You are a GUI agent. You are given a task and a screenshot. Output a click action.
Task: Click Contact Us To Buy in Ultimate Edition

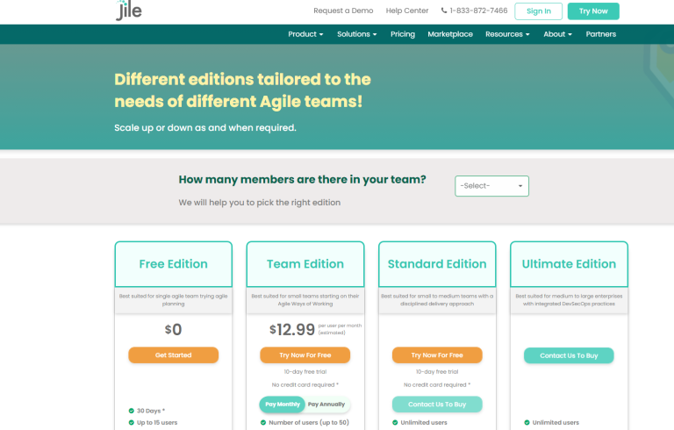tap(569, 355)
